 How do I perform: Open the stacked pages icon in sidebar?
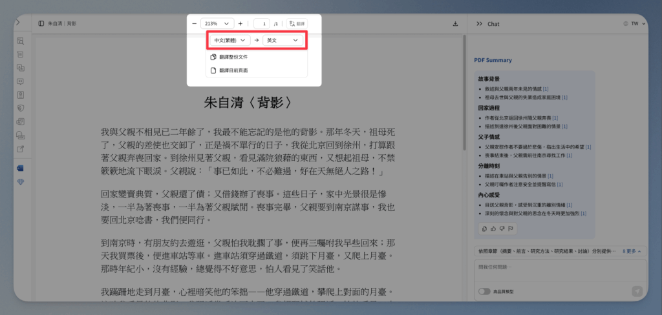[x=20, y=122]
